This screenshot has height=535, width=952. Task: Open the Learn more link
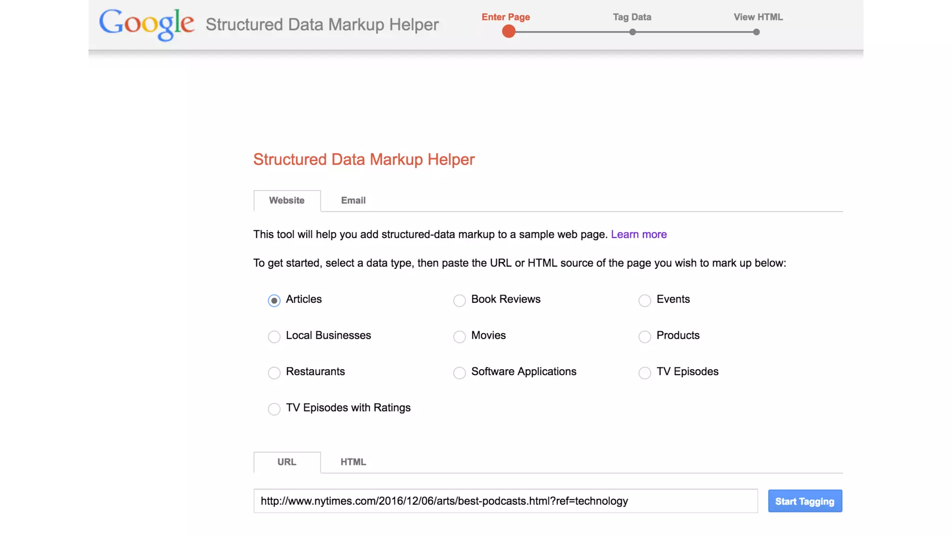coord(639,235)
